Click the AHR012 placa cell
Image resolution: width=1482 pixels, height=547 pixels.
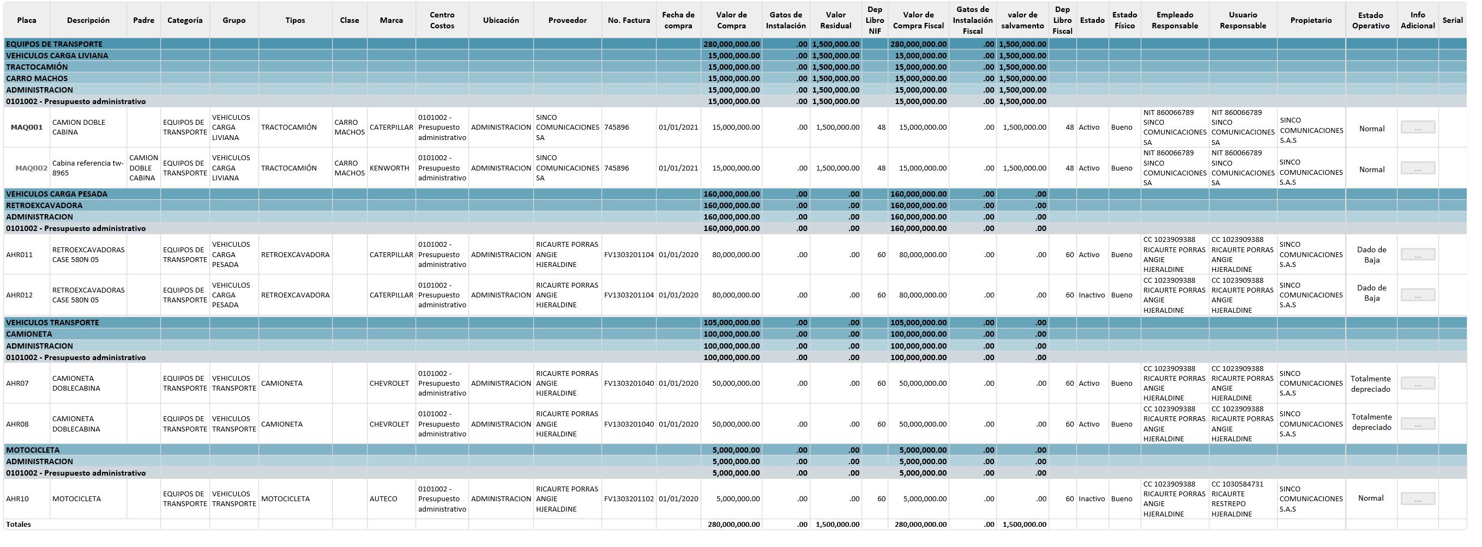click(27, 295)
